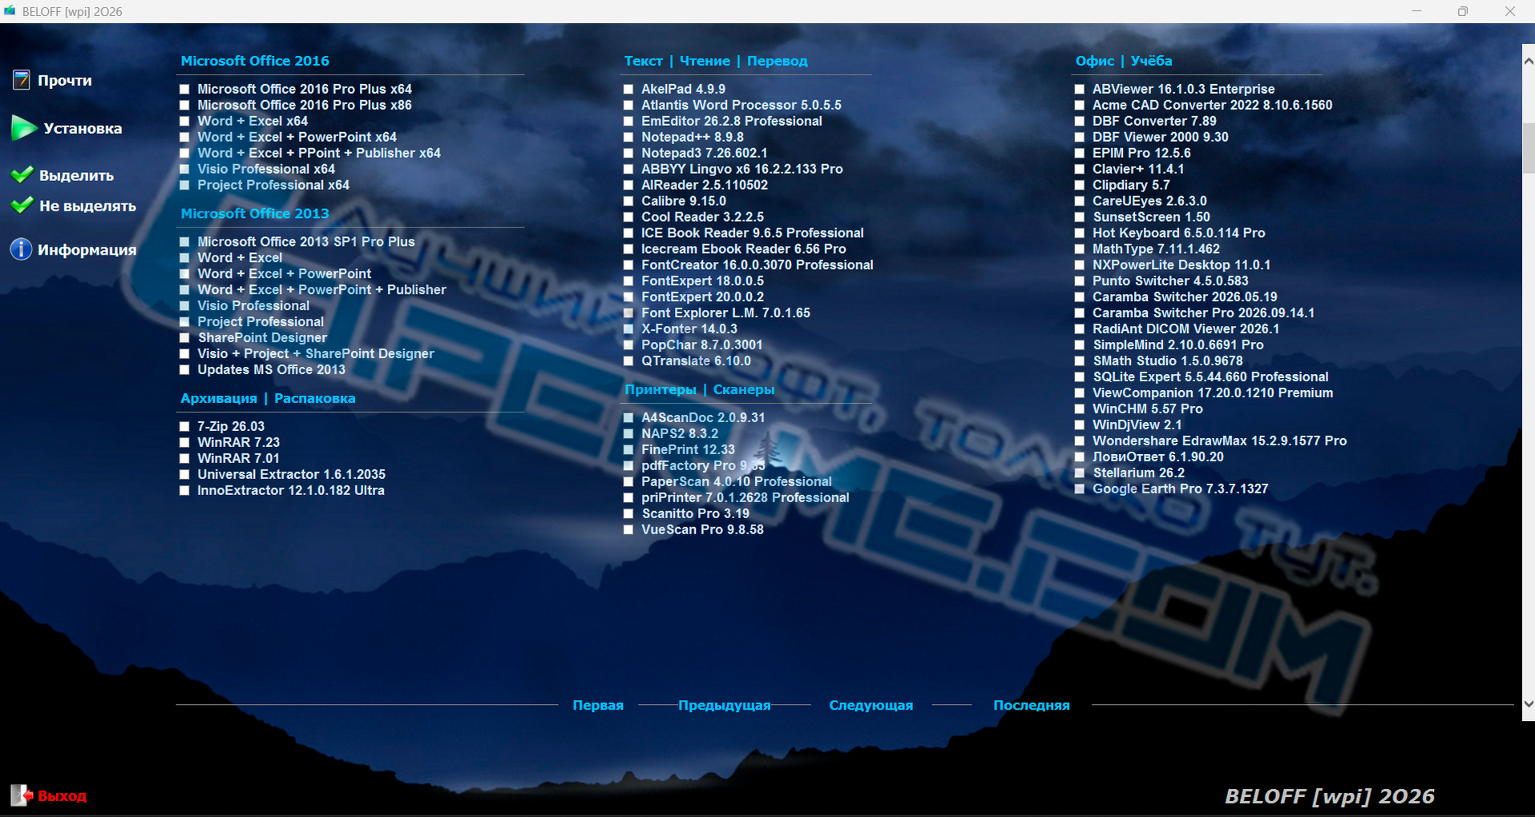Tick the WinRAR 7.23 checkbox
The height and width of the screenshot is (817, 1535).
[184, 443]
